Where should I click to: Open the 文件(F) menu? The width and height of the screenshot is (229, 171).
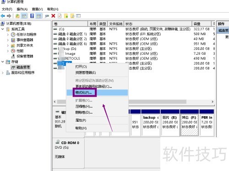click(x=7, y=9)
